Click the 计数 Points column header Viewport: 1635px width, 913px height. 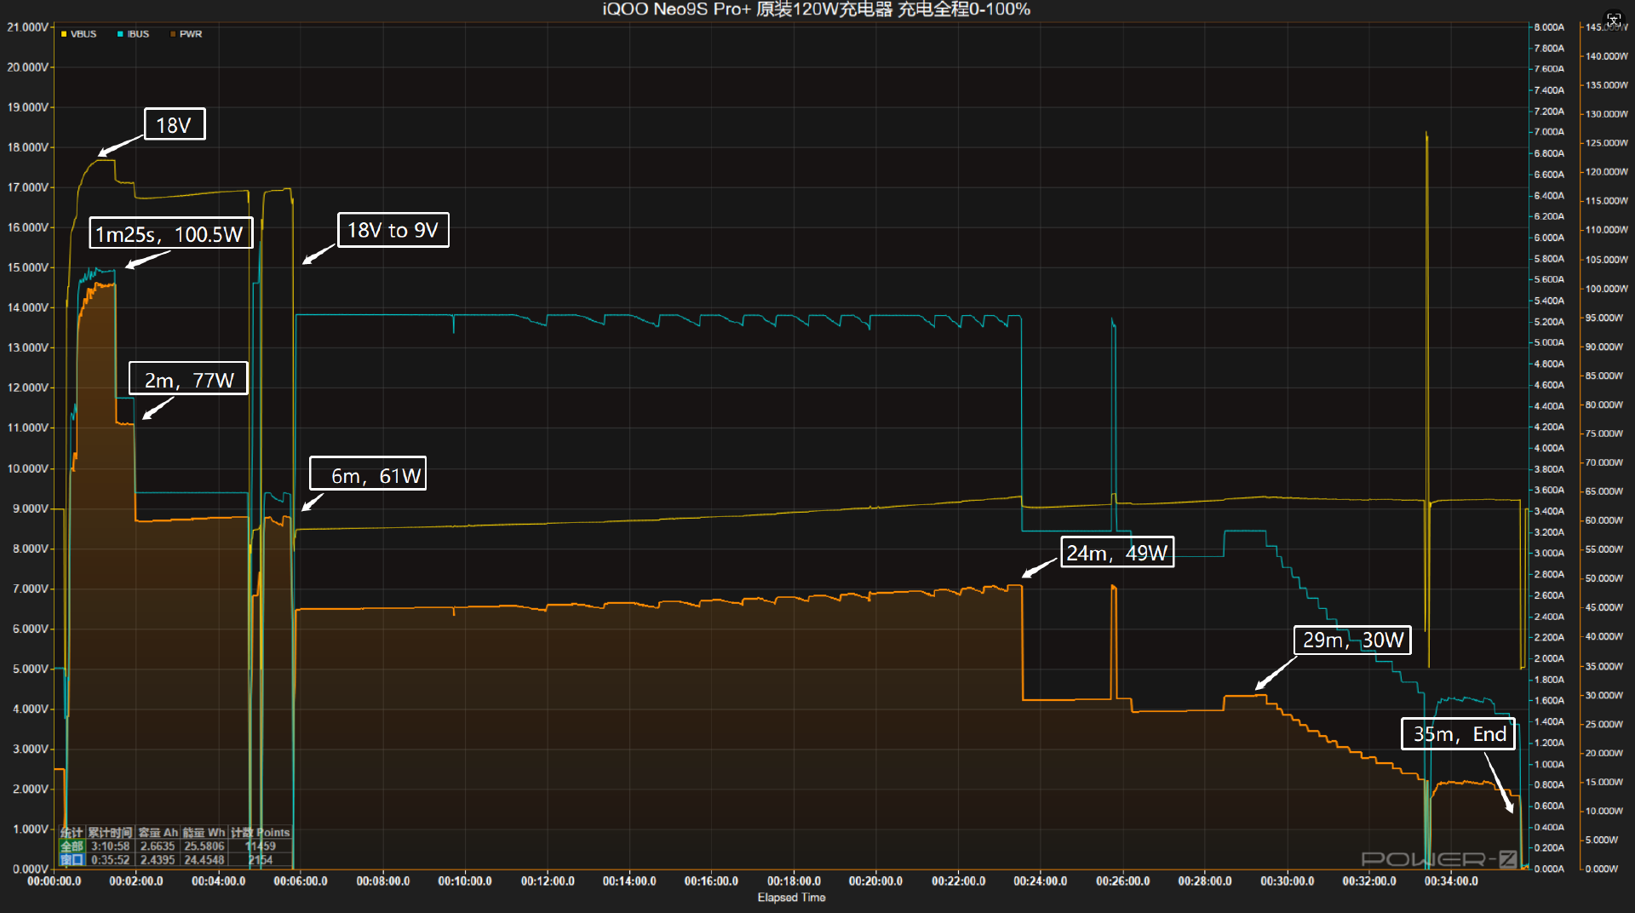coord(261,832)
